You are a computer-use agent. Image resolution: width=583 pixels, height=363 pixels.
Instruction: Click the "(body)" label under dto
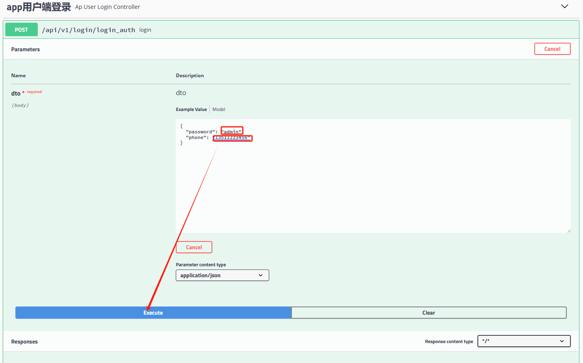(x=20, y=105)
